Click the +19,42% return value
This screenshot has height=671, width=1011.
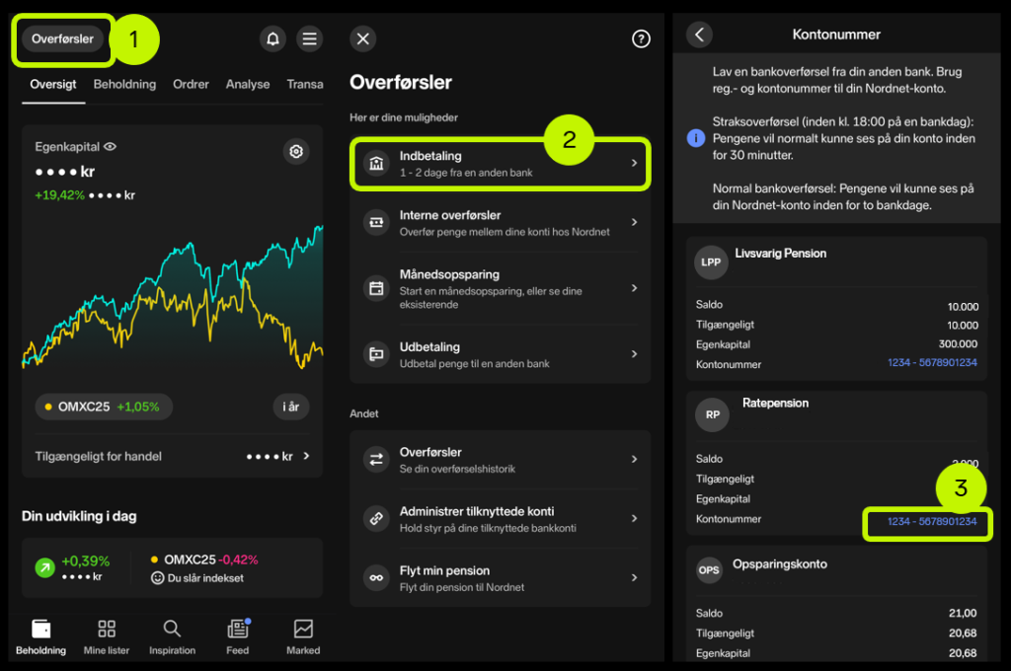[60, 195]
